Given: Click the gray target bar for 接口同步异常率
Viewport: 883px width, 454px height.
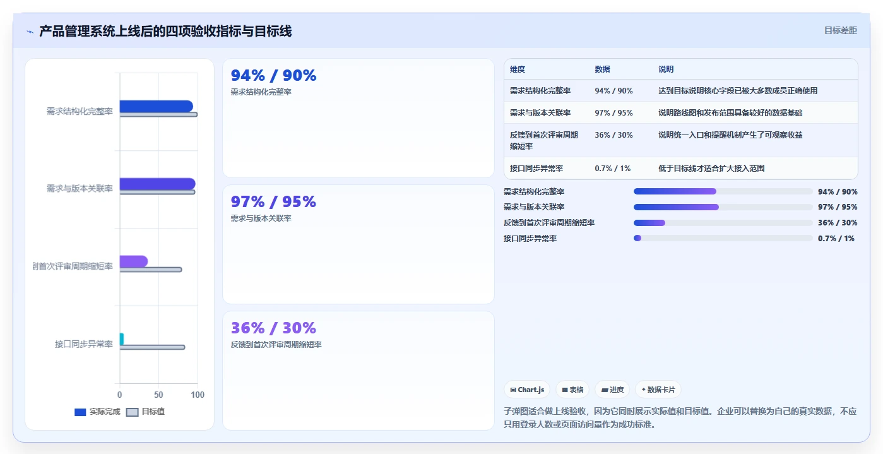Looking at the screenshot, I should click(x=152, y=347).
